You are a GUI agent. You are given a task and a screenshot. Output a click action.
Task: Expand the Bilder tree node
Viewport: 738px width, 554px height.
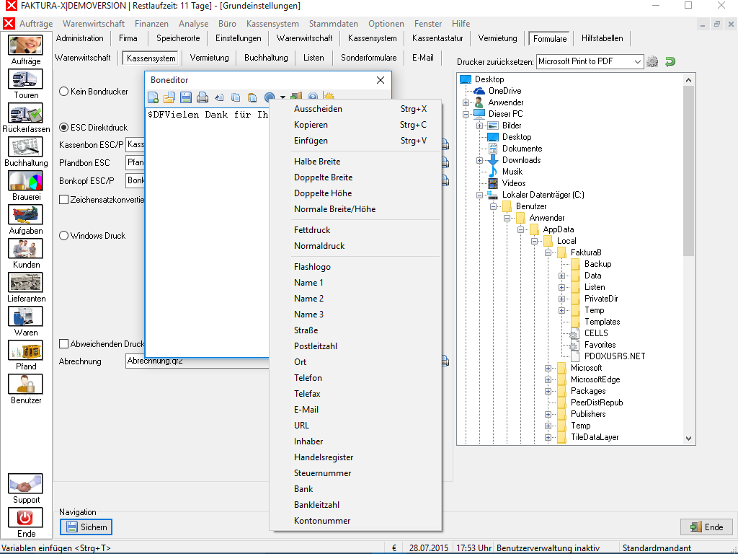click(479, 126)
